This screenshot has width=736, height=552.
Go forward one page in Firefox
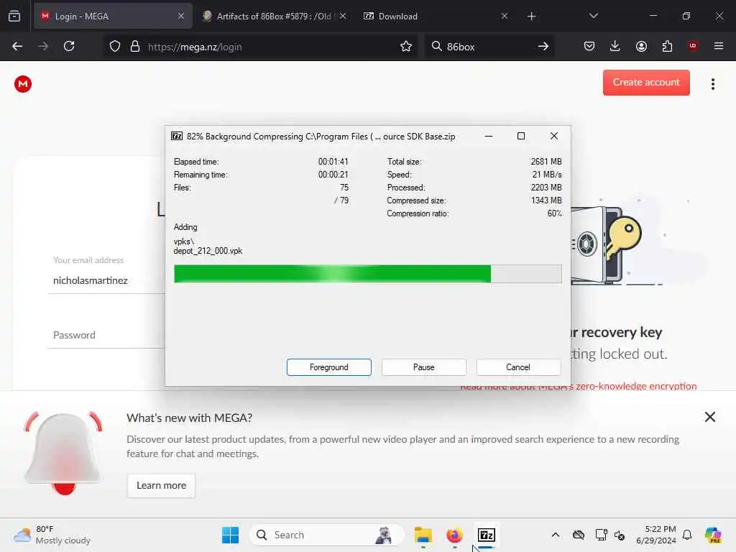(43, 47)
